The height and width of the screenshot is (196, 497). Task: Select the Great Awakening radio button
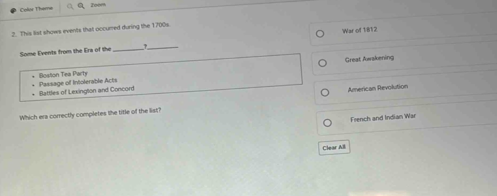323,64
